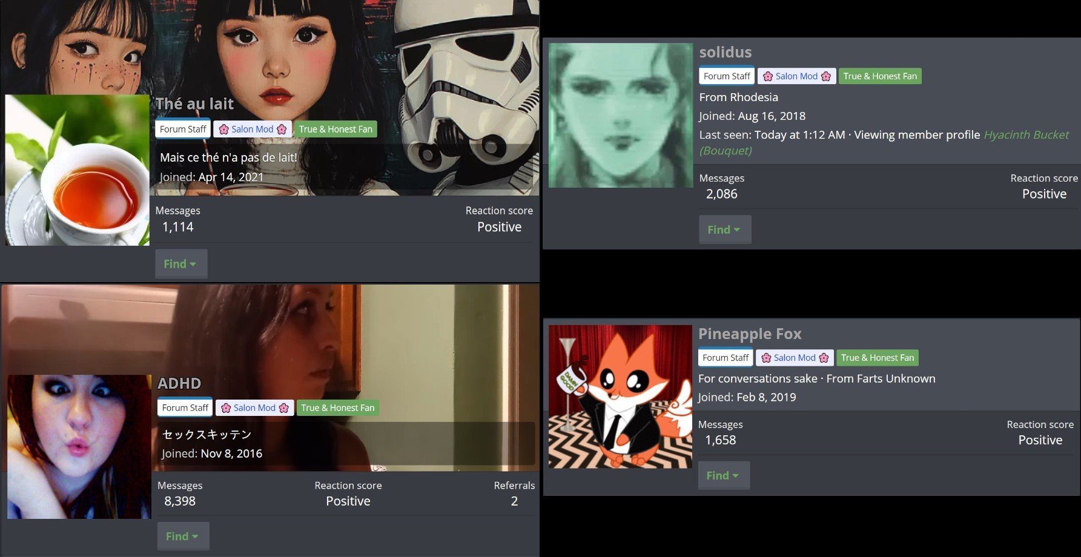
Task: Click the Pineapple Fox username
Action: tap(749, 334)
